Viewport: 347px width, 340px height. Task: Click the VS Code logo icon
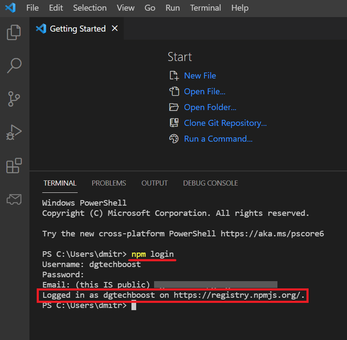[10, 8]
